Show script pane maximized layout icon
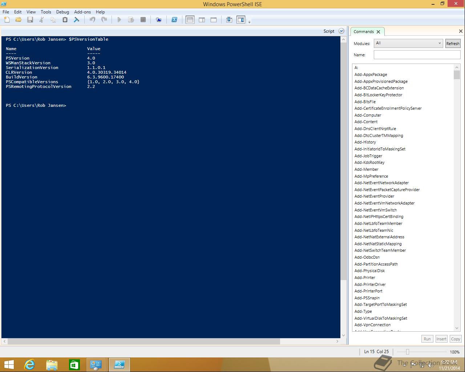The width and height of the screenshot is (465, 372). (214, 20)
